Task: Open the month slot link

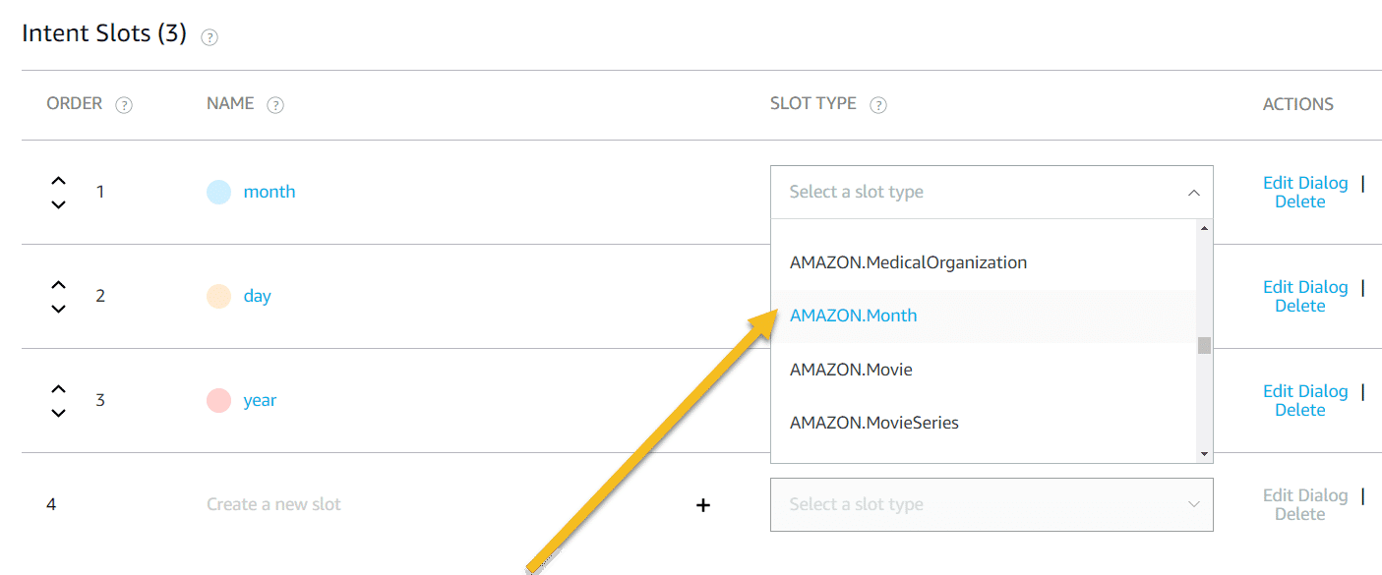Action: click(x=270, y=192)
